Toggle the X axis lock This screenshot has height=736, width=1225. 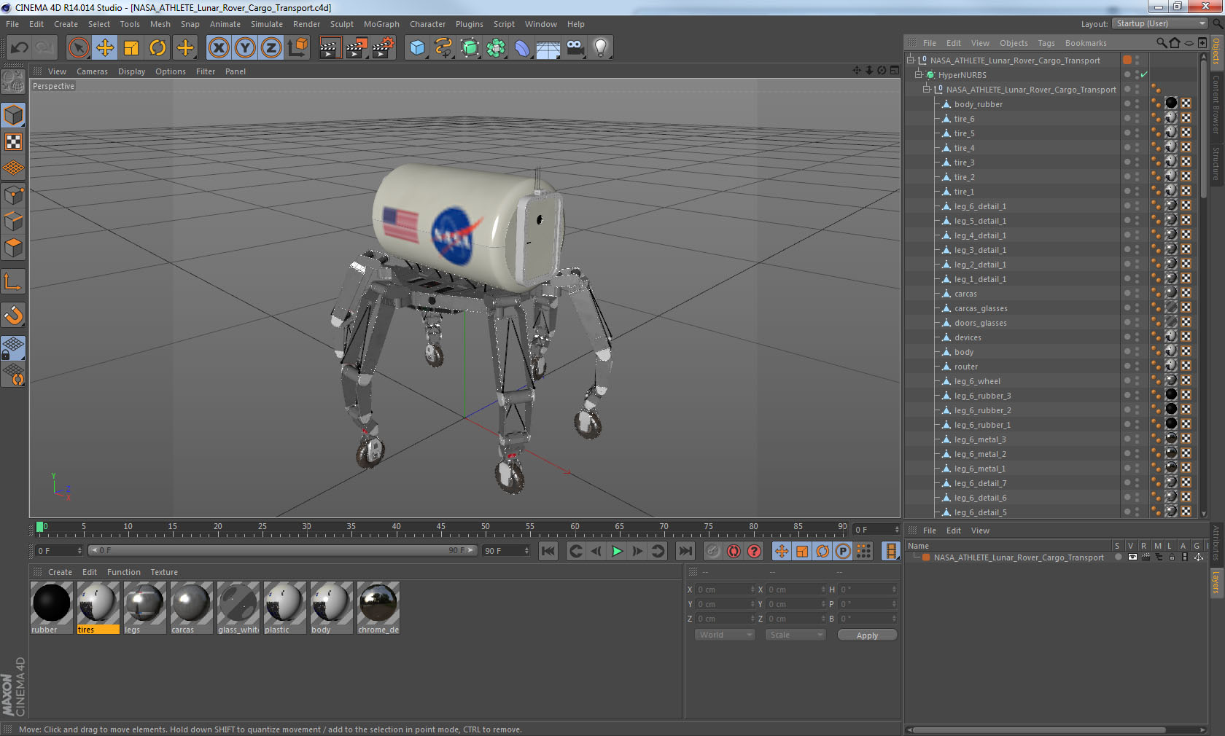point(218,48)
